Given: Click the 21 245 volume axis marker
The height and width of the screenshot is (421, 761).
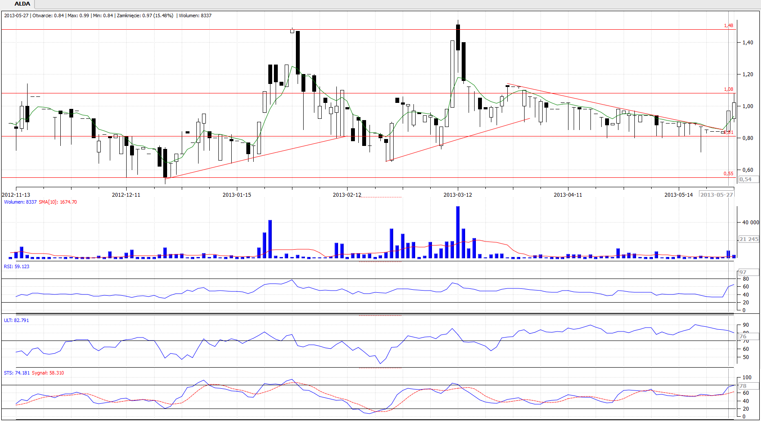Looking at the screenshot, I should (x=749, y=239).
